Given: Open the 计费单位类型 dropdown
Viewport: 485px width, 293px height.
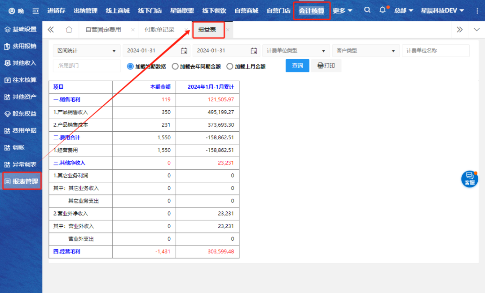Looking at the screenshot, I should 295,51.
